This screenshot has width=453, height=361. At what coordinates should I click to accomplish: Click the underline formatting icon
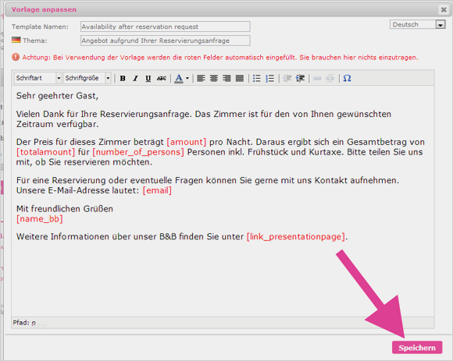point(148,78)
